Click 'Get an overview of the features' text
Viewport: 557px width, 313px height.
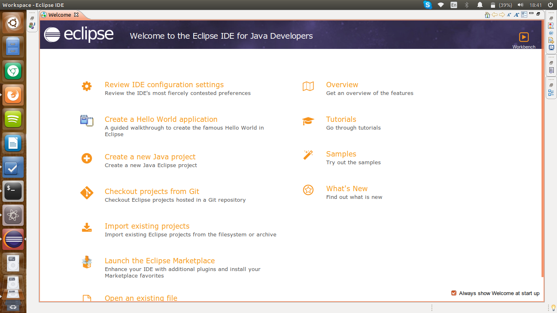click(370, 93)
